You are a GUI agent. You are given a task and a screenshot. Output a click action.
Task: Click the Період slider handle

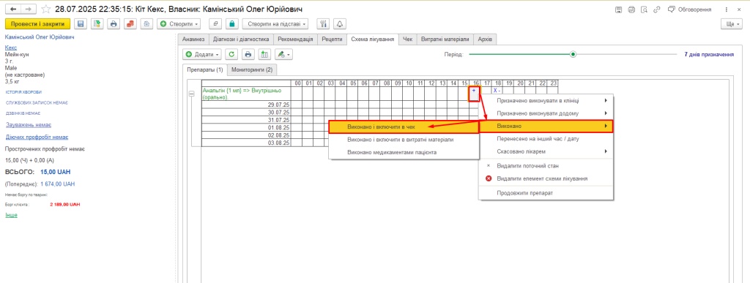point(573,54)
